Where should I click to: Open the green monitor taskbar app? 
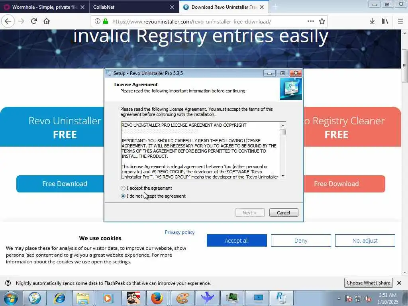[232, 298]
